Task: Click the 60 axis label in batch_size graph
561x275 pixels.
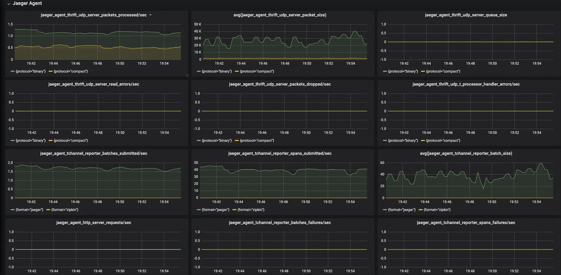Action: [382, 163]
